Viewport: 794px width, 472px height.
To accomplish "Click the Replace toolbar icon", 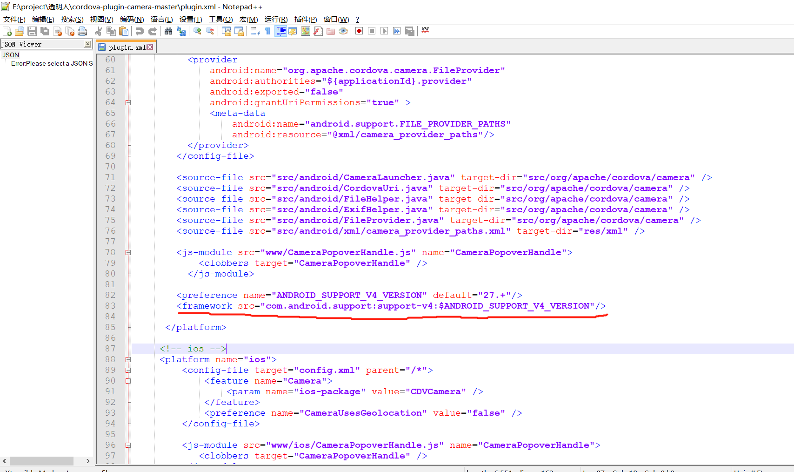I will point(181,31).
